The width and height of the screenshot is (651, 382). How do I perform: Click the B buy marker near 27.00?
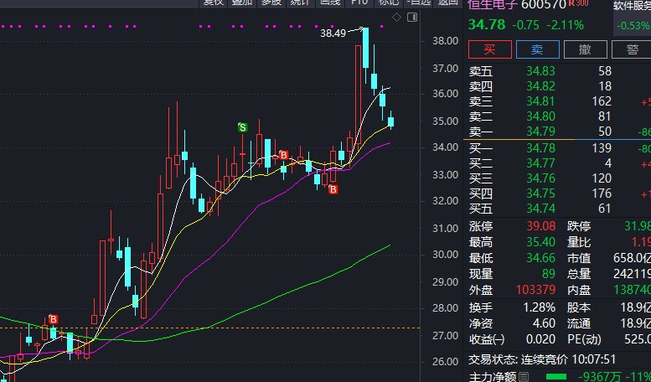pyautogui.click(x=53, y=319)
